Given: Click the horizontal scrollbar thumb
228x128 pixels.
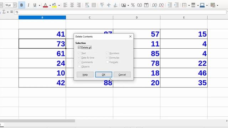Looking at the screenshot, I should (37, 121).
